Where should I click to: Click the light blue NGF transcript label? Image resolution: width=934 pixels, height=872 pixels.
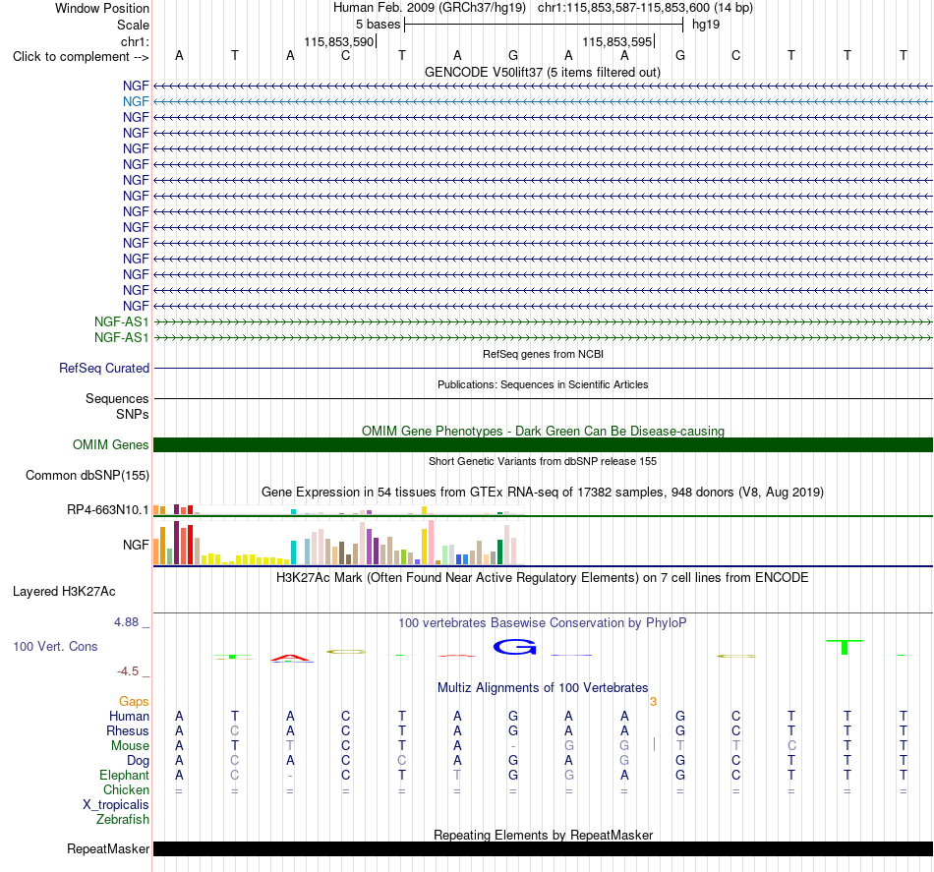tap(136, 102)
